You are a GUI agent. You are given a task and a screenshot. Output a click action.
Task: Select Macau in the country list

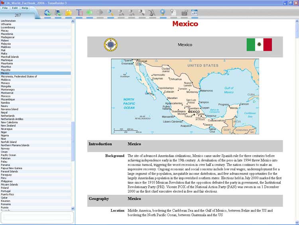[x=4, y=31]
